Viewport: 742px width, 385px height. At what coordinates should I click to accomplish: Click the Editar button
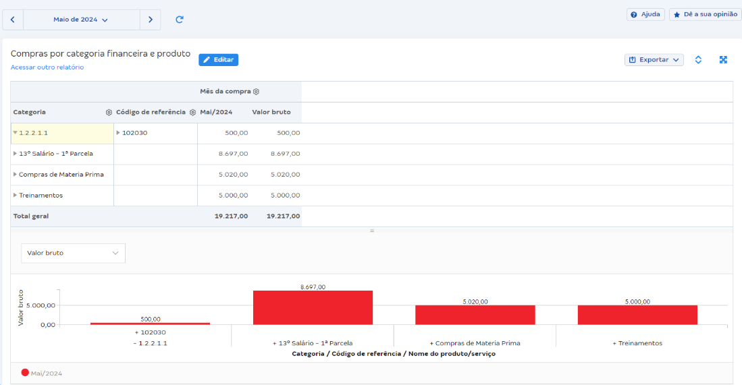tap(218, 60)
